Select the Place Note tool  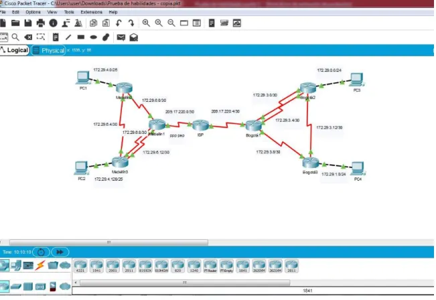[x=56, y=37]
